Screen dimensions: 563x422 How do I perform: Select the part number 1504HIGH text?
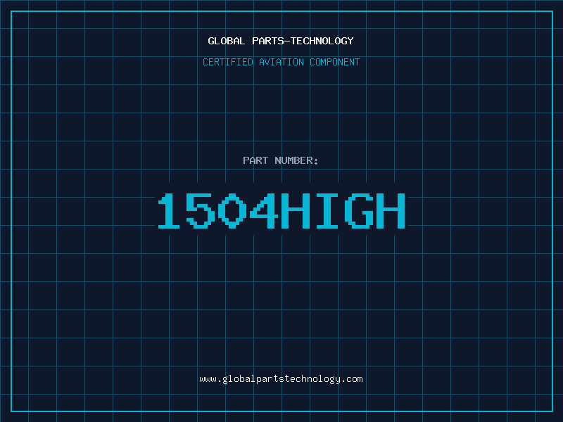[281, 210]
